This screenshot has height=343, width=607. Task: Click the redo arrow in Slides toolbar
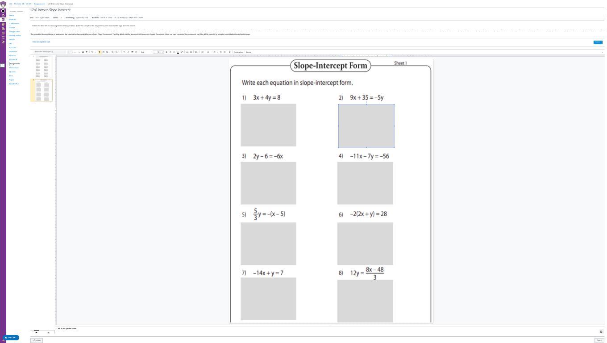point(79,52)
